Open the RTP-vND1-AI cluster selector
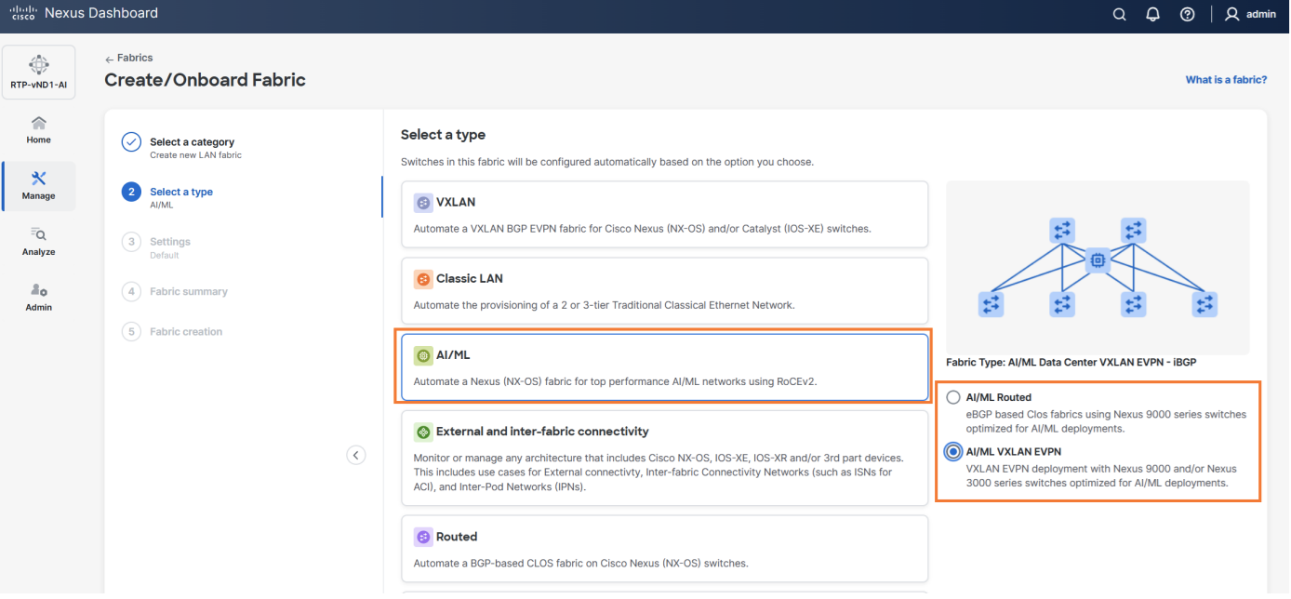The image size is (1291, 599). [38, 72]
